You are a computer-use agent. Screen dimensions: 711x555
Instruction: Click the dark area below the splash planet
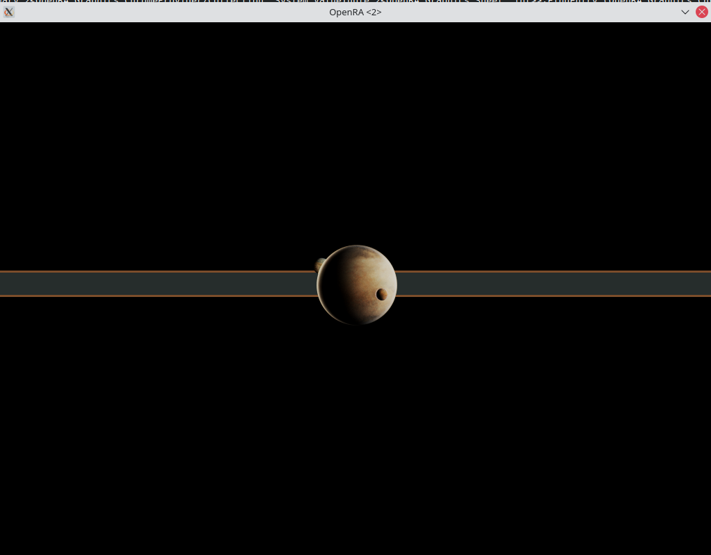[x=355, y=417]
